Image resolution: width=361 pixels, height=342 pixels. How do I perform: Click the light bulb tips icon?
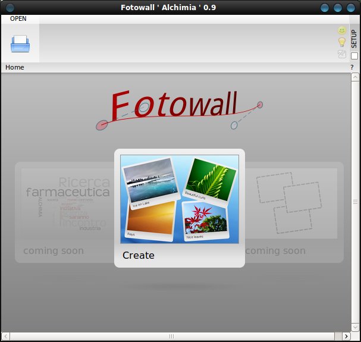pos(342,42)
